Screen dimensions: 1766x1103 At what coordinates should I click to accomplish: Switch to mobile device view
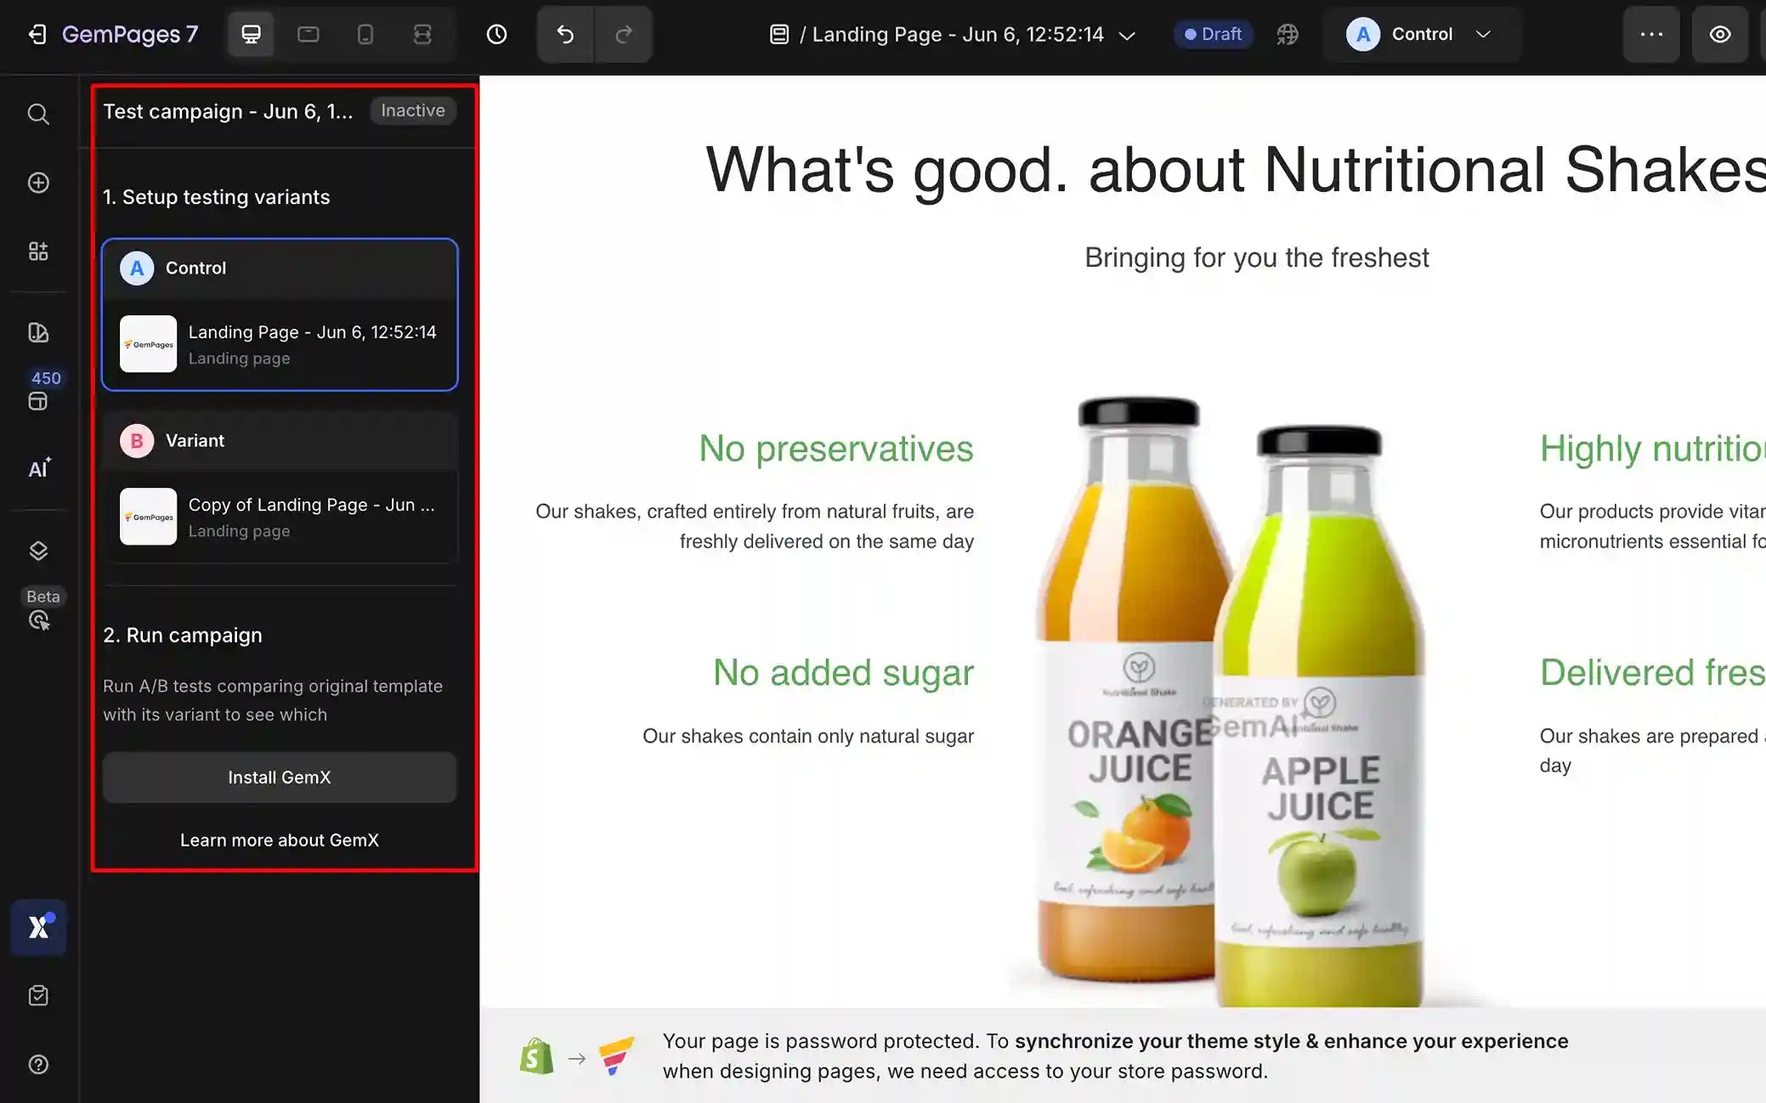(x=365, y=34)
